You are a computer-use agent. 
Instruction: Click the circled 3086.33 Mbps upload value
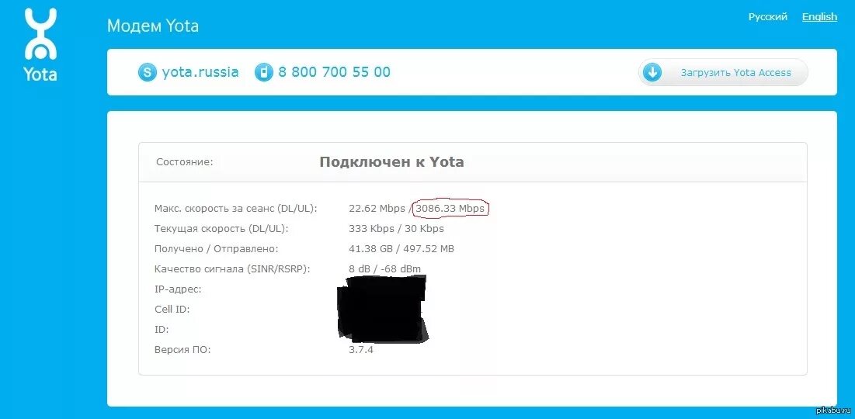tap(450, 208)
